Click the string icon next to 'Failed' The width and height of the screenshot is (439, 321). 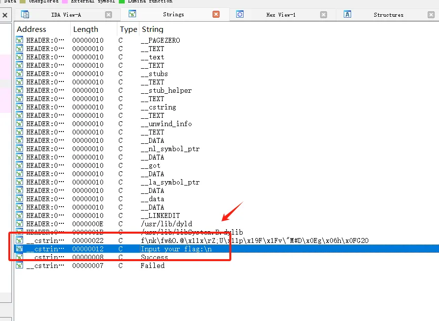tap(18, 265)
